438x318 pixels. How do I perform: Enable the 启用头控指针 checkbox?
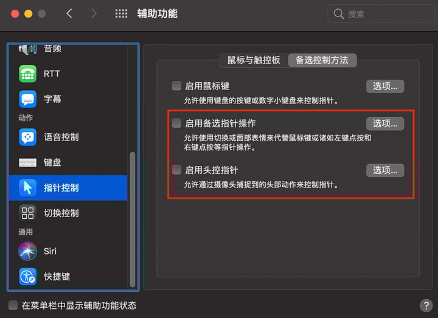click(176, 170)
